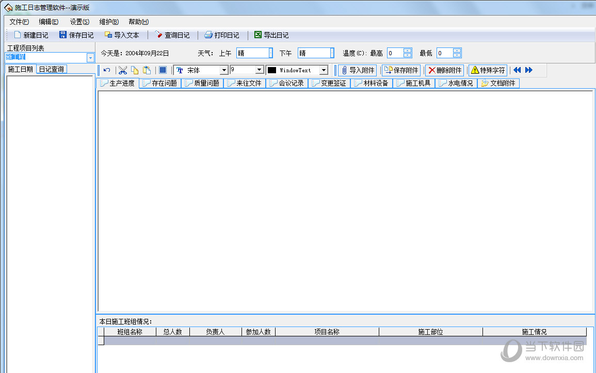Select the 文档附件 tab
Viewport: 596px width, 373px height.
click(x=498, y=83)
